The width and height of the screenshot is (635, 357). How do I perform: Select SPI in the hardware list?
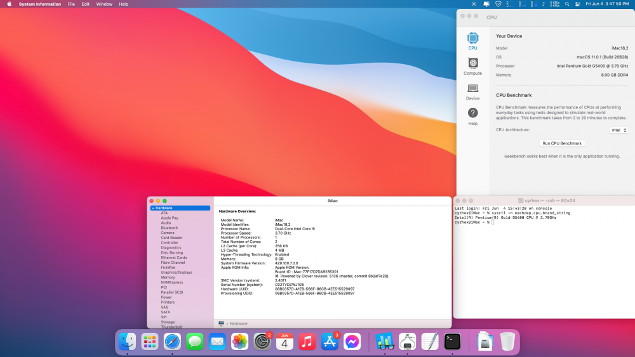pyautogui.click(x=164, y=317)
